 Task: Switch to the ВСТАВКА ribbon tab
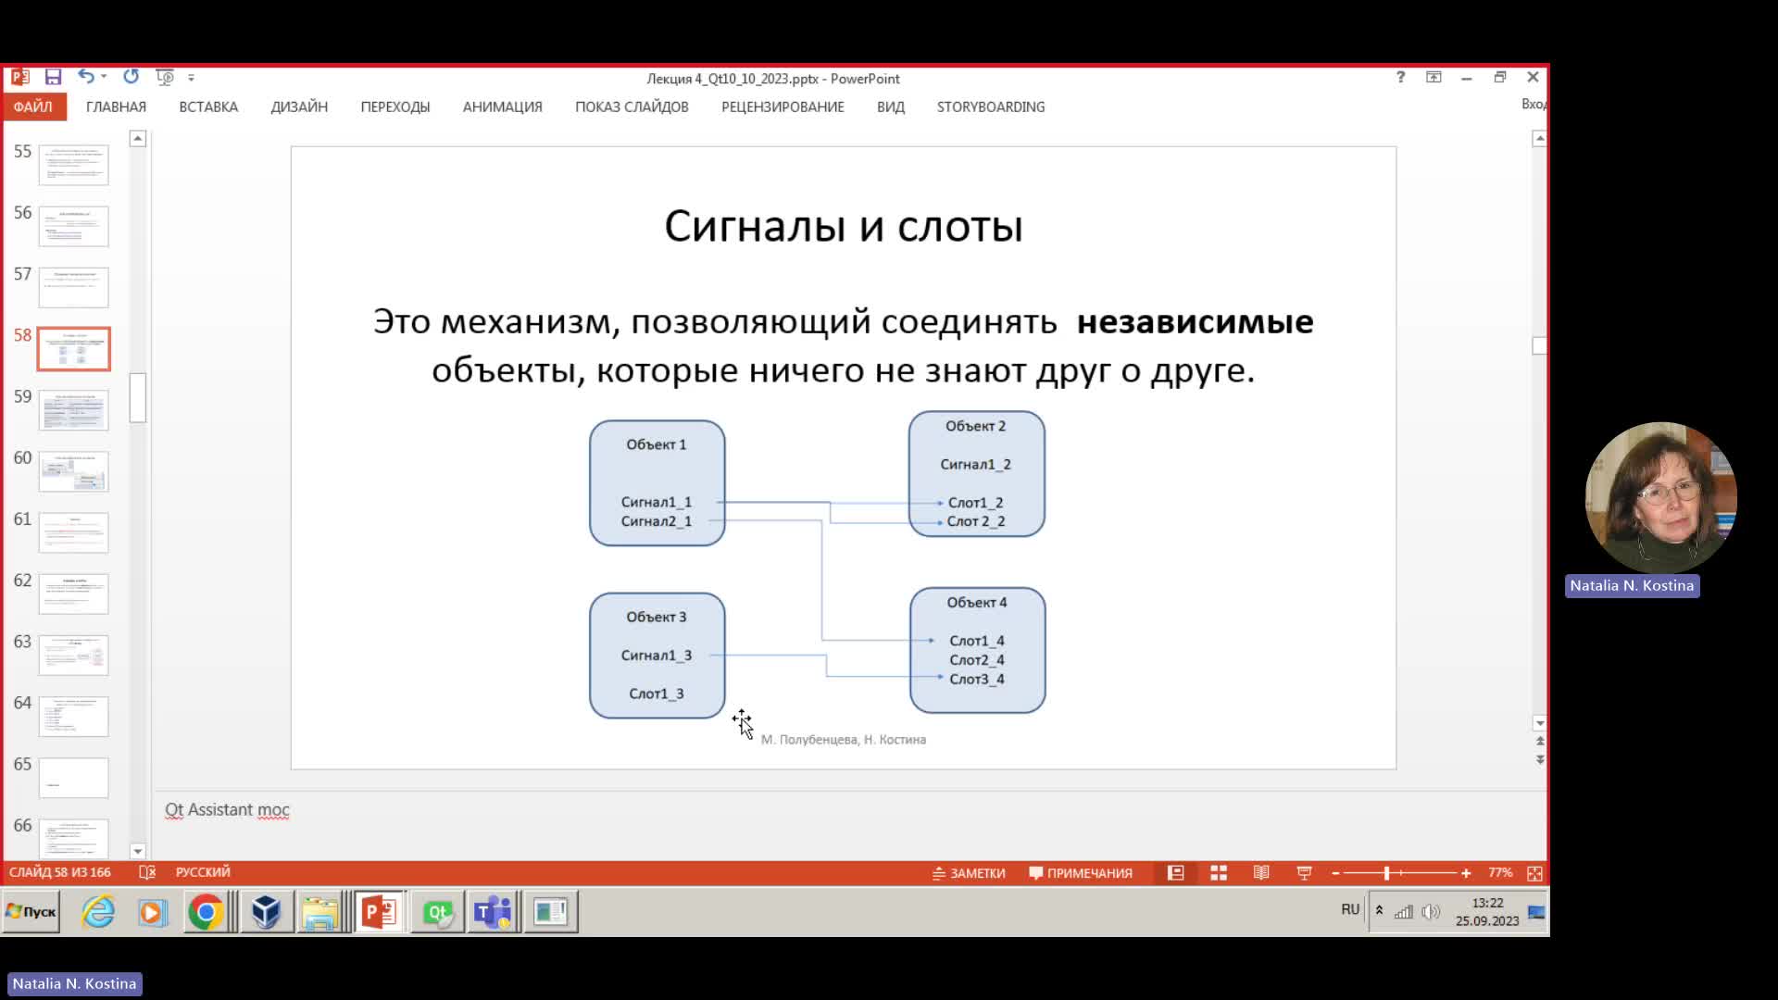pyautogui.click(x=208, y=106)
